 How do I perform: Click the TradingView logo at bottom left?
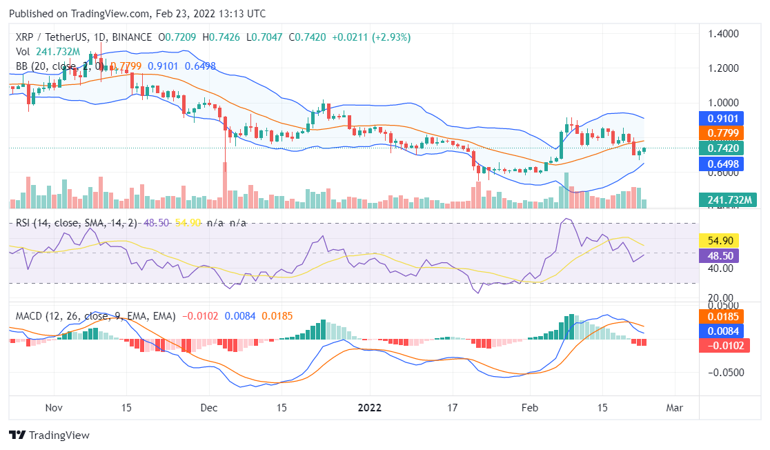coord(48,435)
